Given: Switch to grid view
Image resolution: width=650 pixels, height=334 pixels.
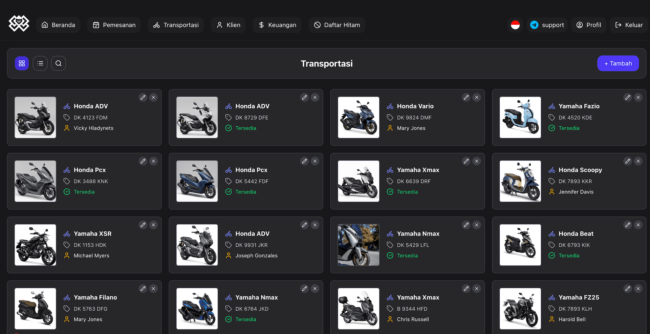Looking at the screenshot, I should (22, 63).
